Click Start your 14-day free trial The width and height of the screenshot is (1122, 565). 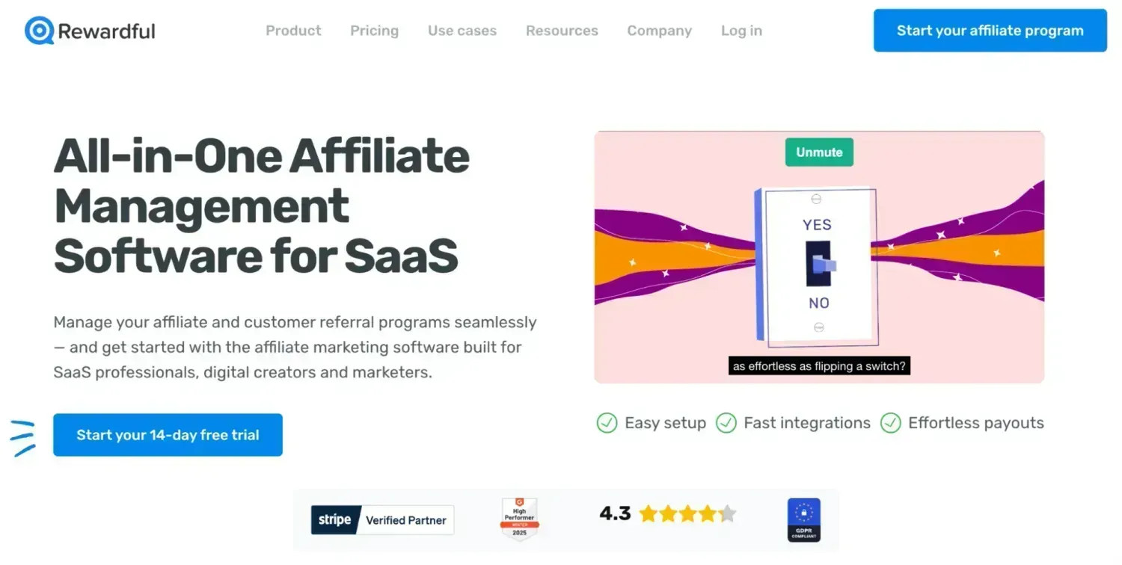[x=168, y=435]
